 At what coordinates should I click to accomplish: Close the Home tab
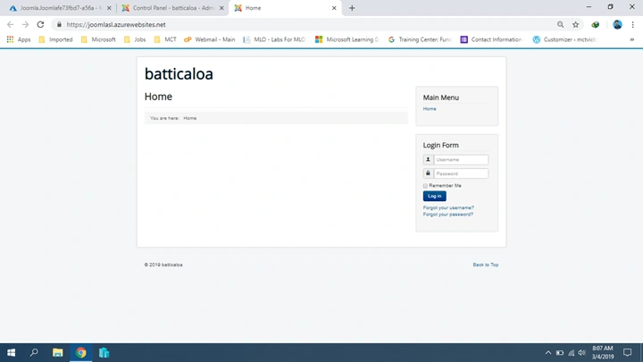[x=334, y=8]
